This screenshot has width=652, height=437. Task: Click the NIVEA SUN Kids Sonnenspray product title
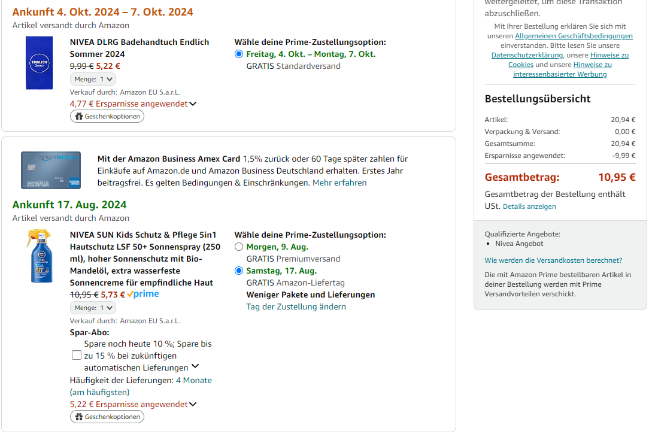tap(145, 259)
